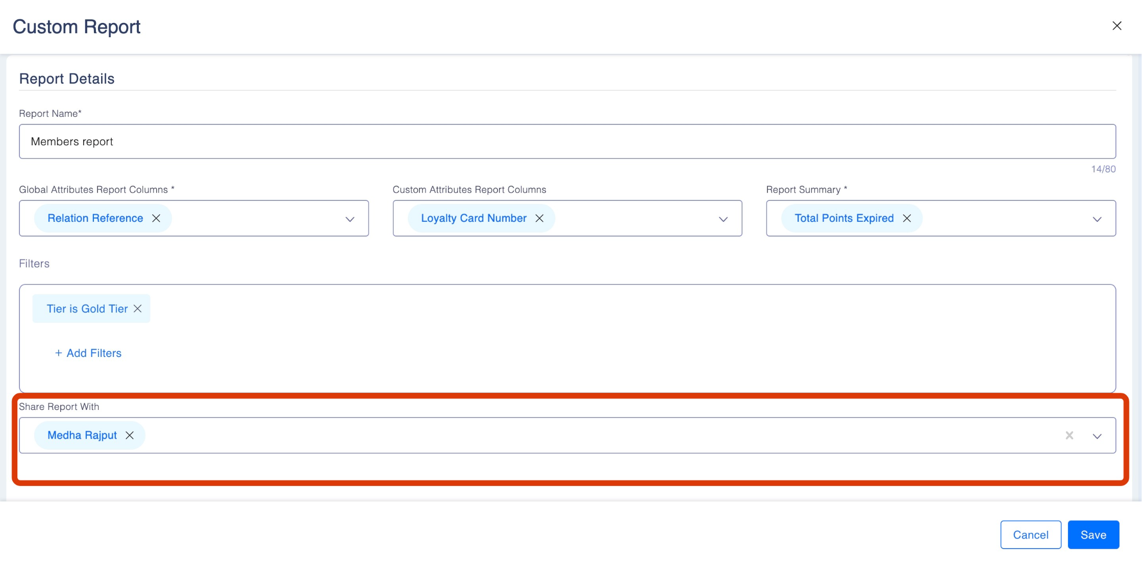Remove the Relation Reference tag
Image resolution: width=1142 pixels, height=568 pixels.
156,218
